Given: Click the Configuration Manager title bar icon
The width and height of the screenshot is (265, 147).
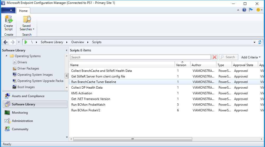Looking at the screenshot, I should pos(3,3).
